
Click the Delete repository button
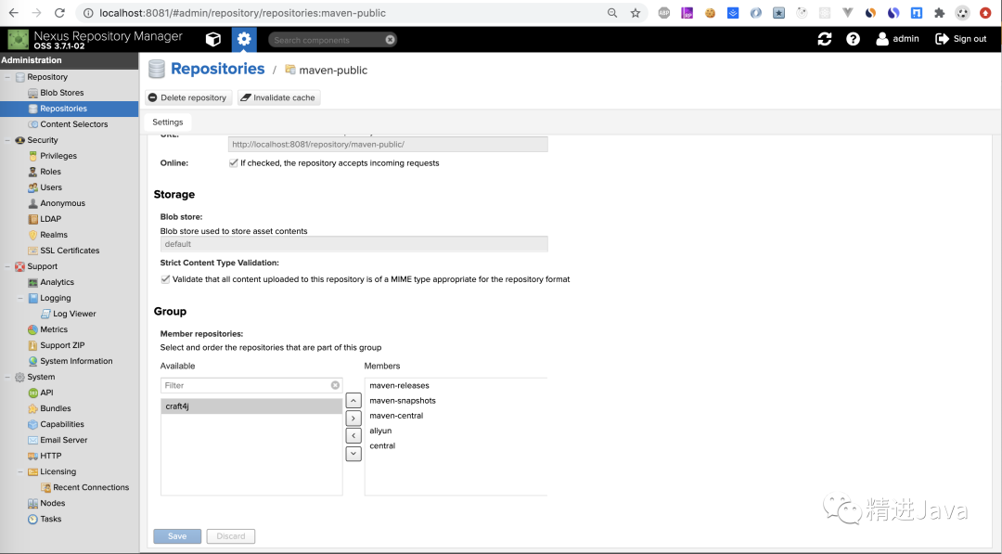[x=187, y=97]
